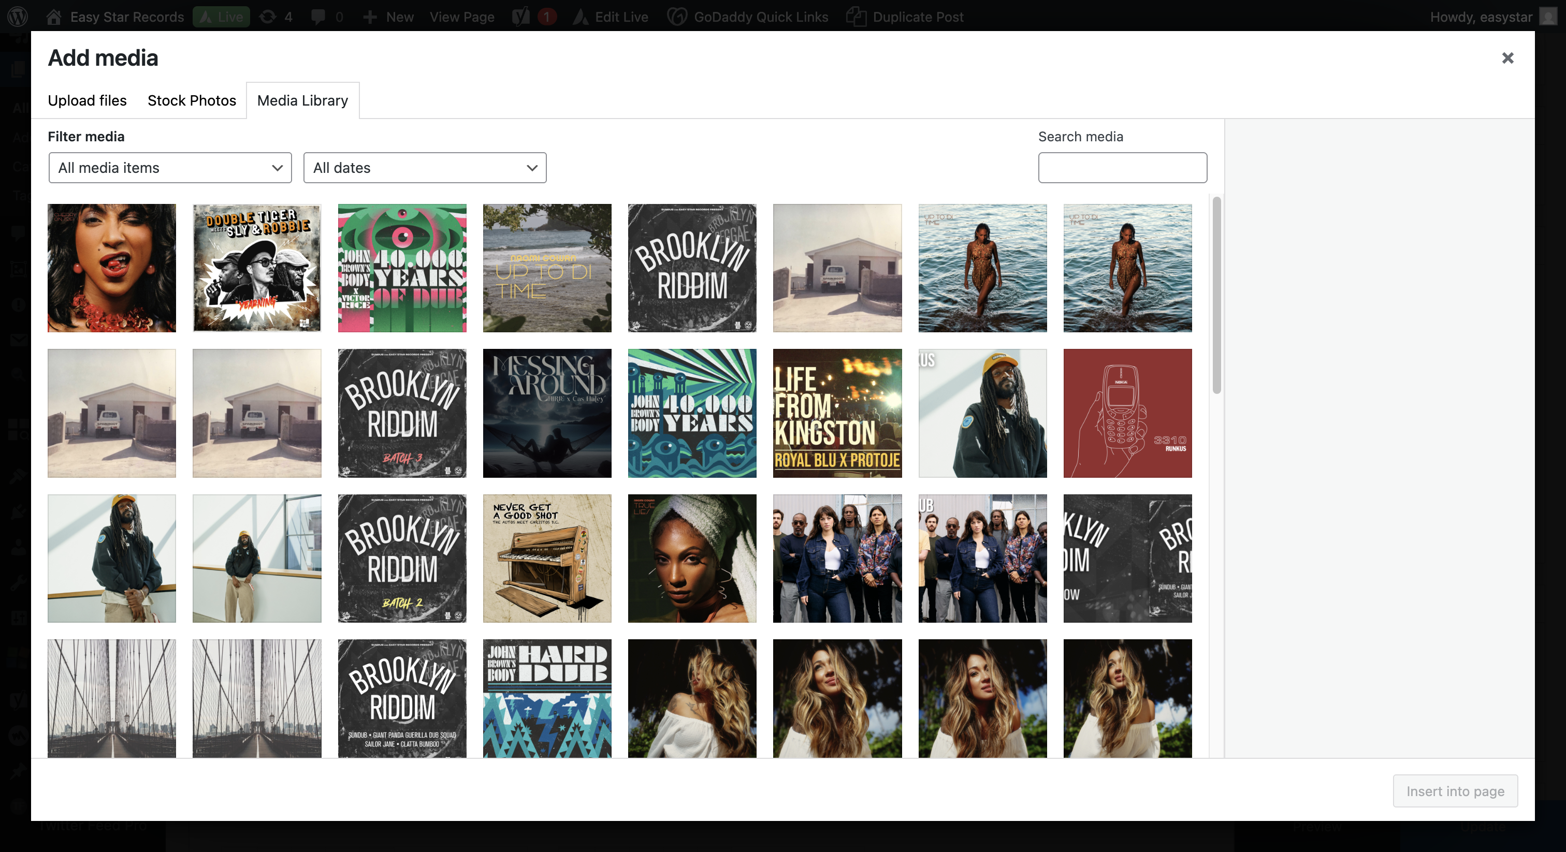The width and height of the screenshot is (1566, 852).
Task: Select Life From Kingston thumbnail
Action: 837,413
